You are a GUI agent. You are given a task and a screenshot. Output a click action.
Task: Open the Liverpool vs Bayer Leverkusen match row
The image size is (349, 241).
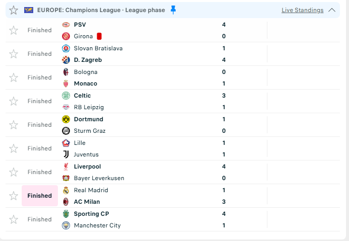click(x=173, y=172)
